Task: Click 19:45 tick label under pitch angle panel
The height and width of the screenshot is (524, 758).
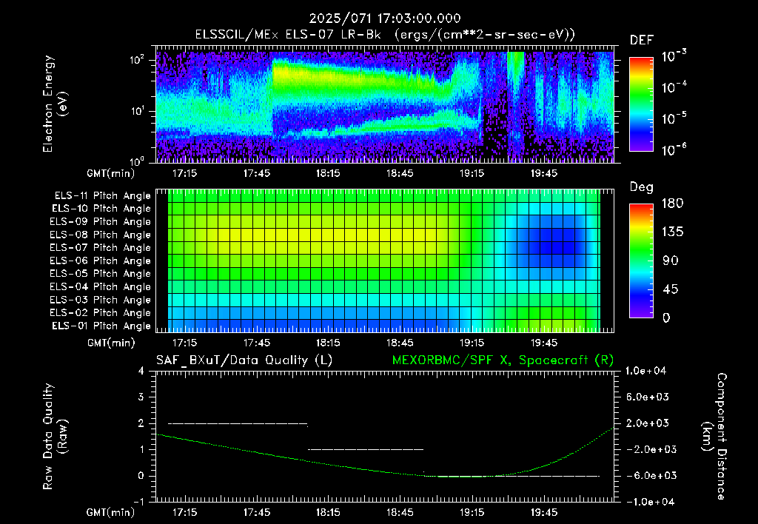Action: 544,343
